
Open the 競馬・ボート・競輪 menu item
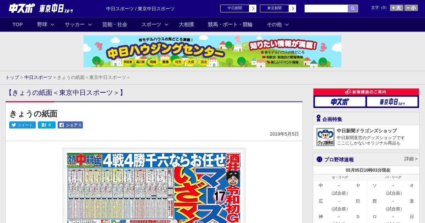[x=230, y=24]
